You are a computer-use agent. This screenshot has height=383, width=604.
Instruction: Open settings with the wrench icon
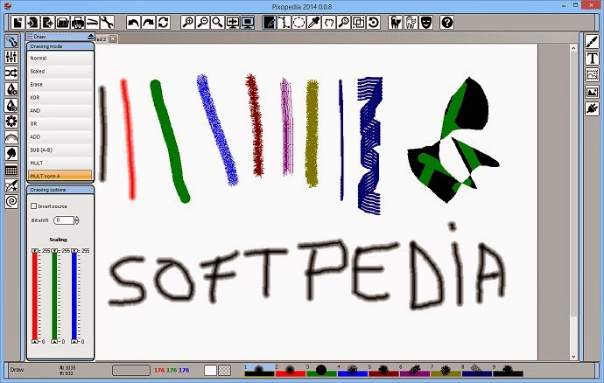point(107,23)
